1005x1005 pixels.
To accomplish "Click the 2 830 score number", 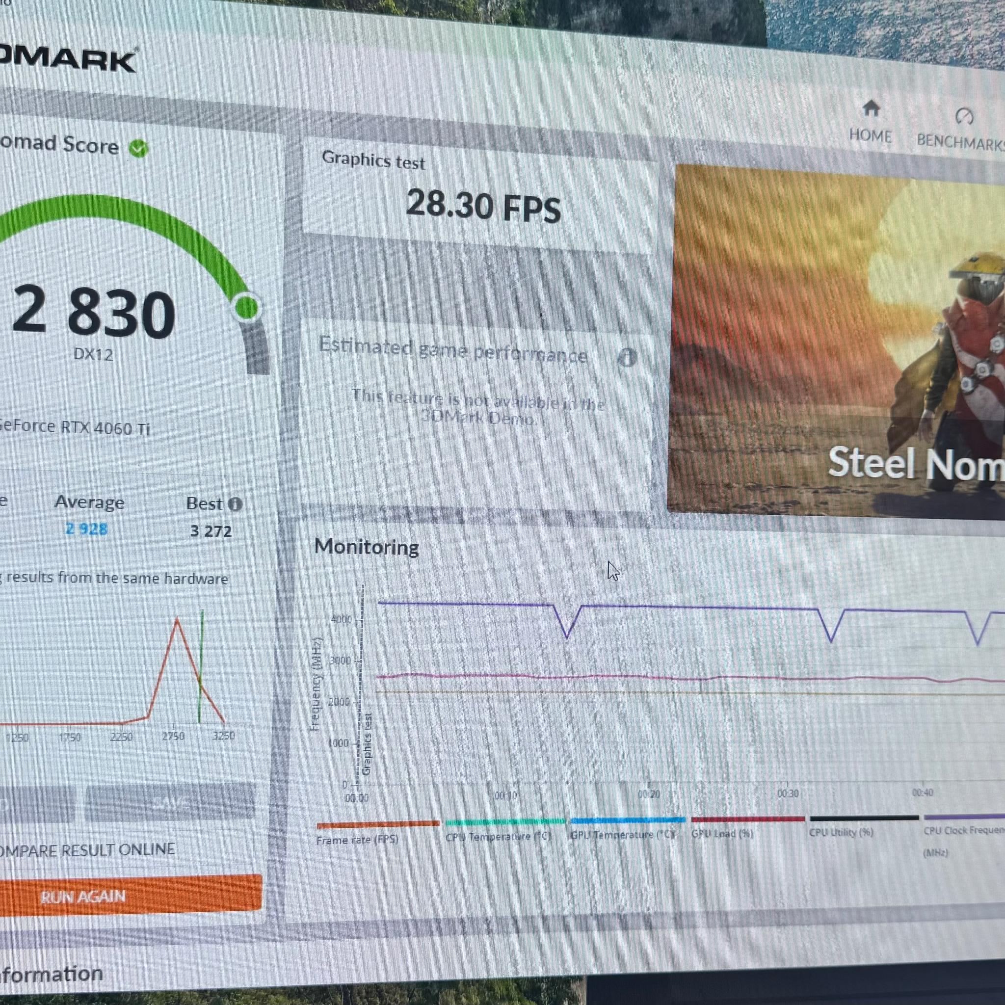I will pos(94,311).
